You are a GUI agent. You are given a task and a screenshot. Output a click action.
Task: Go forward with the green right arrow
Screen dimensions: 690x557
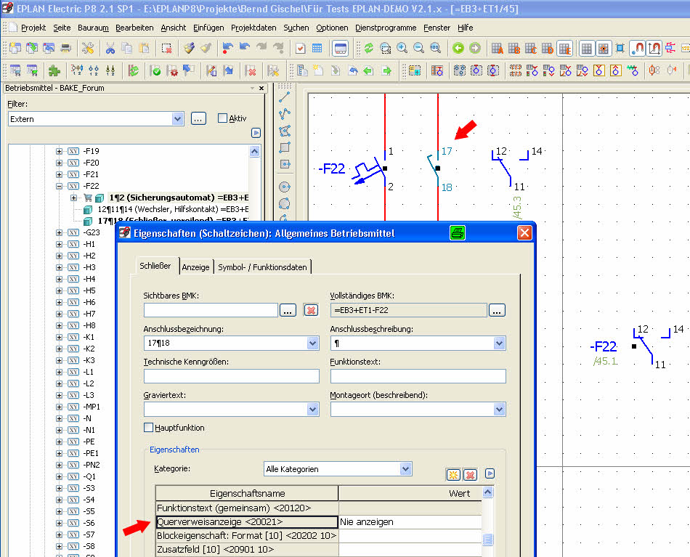coord(475,48)
